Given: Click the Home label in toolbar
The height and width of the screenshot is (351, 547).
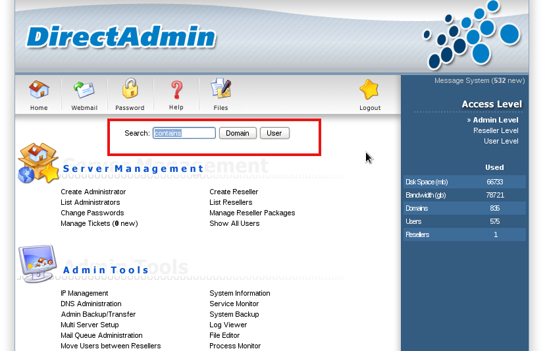Looking at the screenshot, I should 39,108.
